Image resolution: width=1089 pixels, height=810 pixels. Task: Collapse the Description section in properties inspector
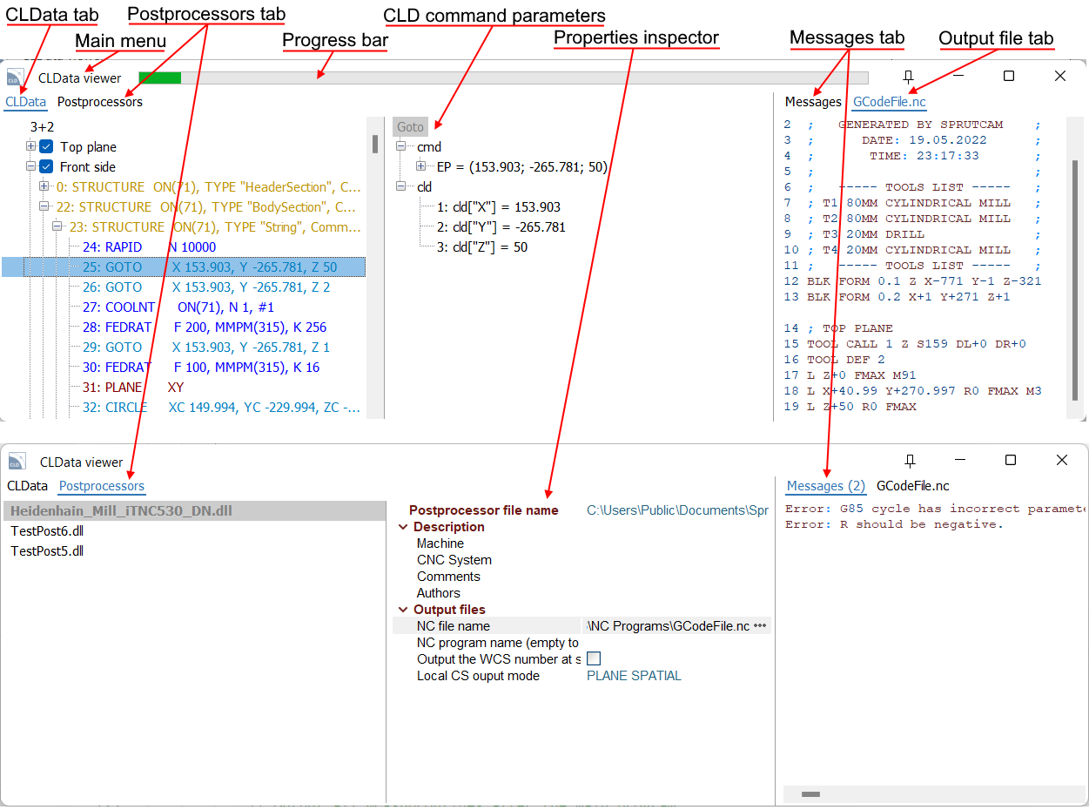coord(403,527)
